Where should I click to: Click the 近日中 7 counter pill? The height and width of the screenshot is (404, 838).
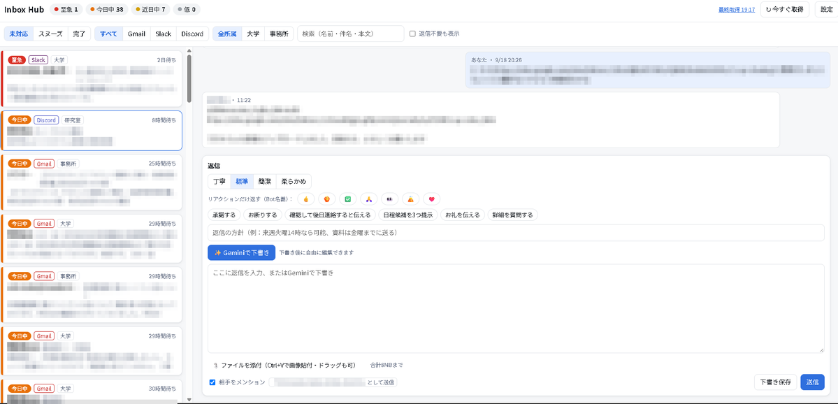[x=150, y=9]
